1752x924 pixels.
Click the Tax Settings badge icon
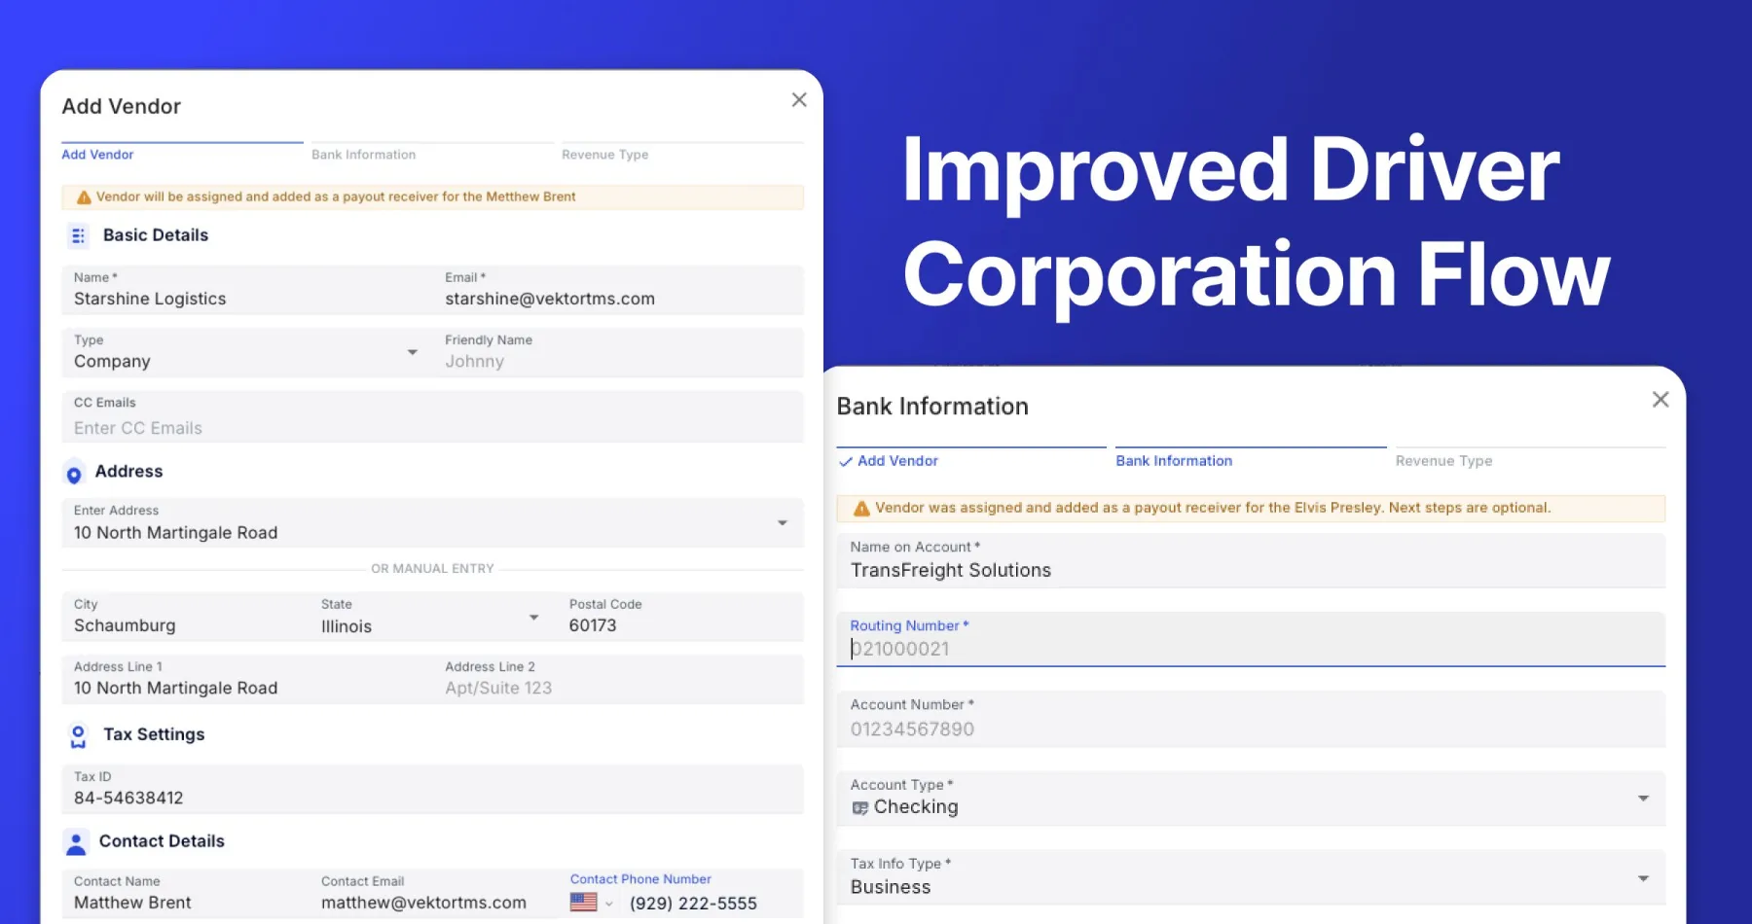coord(78,736)
